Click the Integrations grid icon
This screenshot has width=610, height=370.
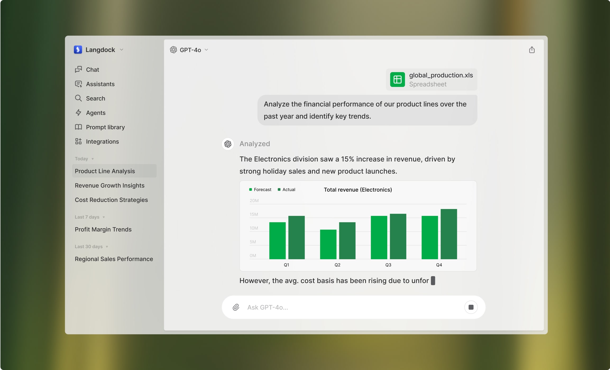tap(78, 141)
